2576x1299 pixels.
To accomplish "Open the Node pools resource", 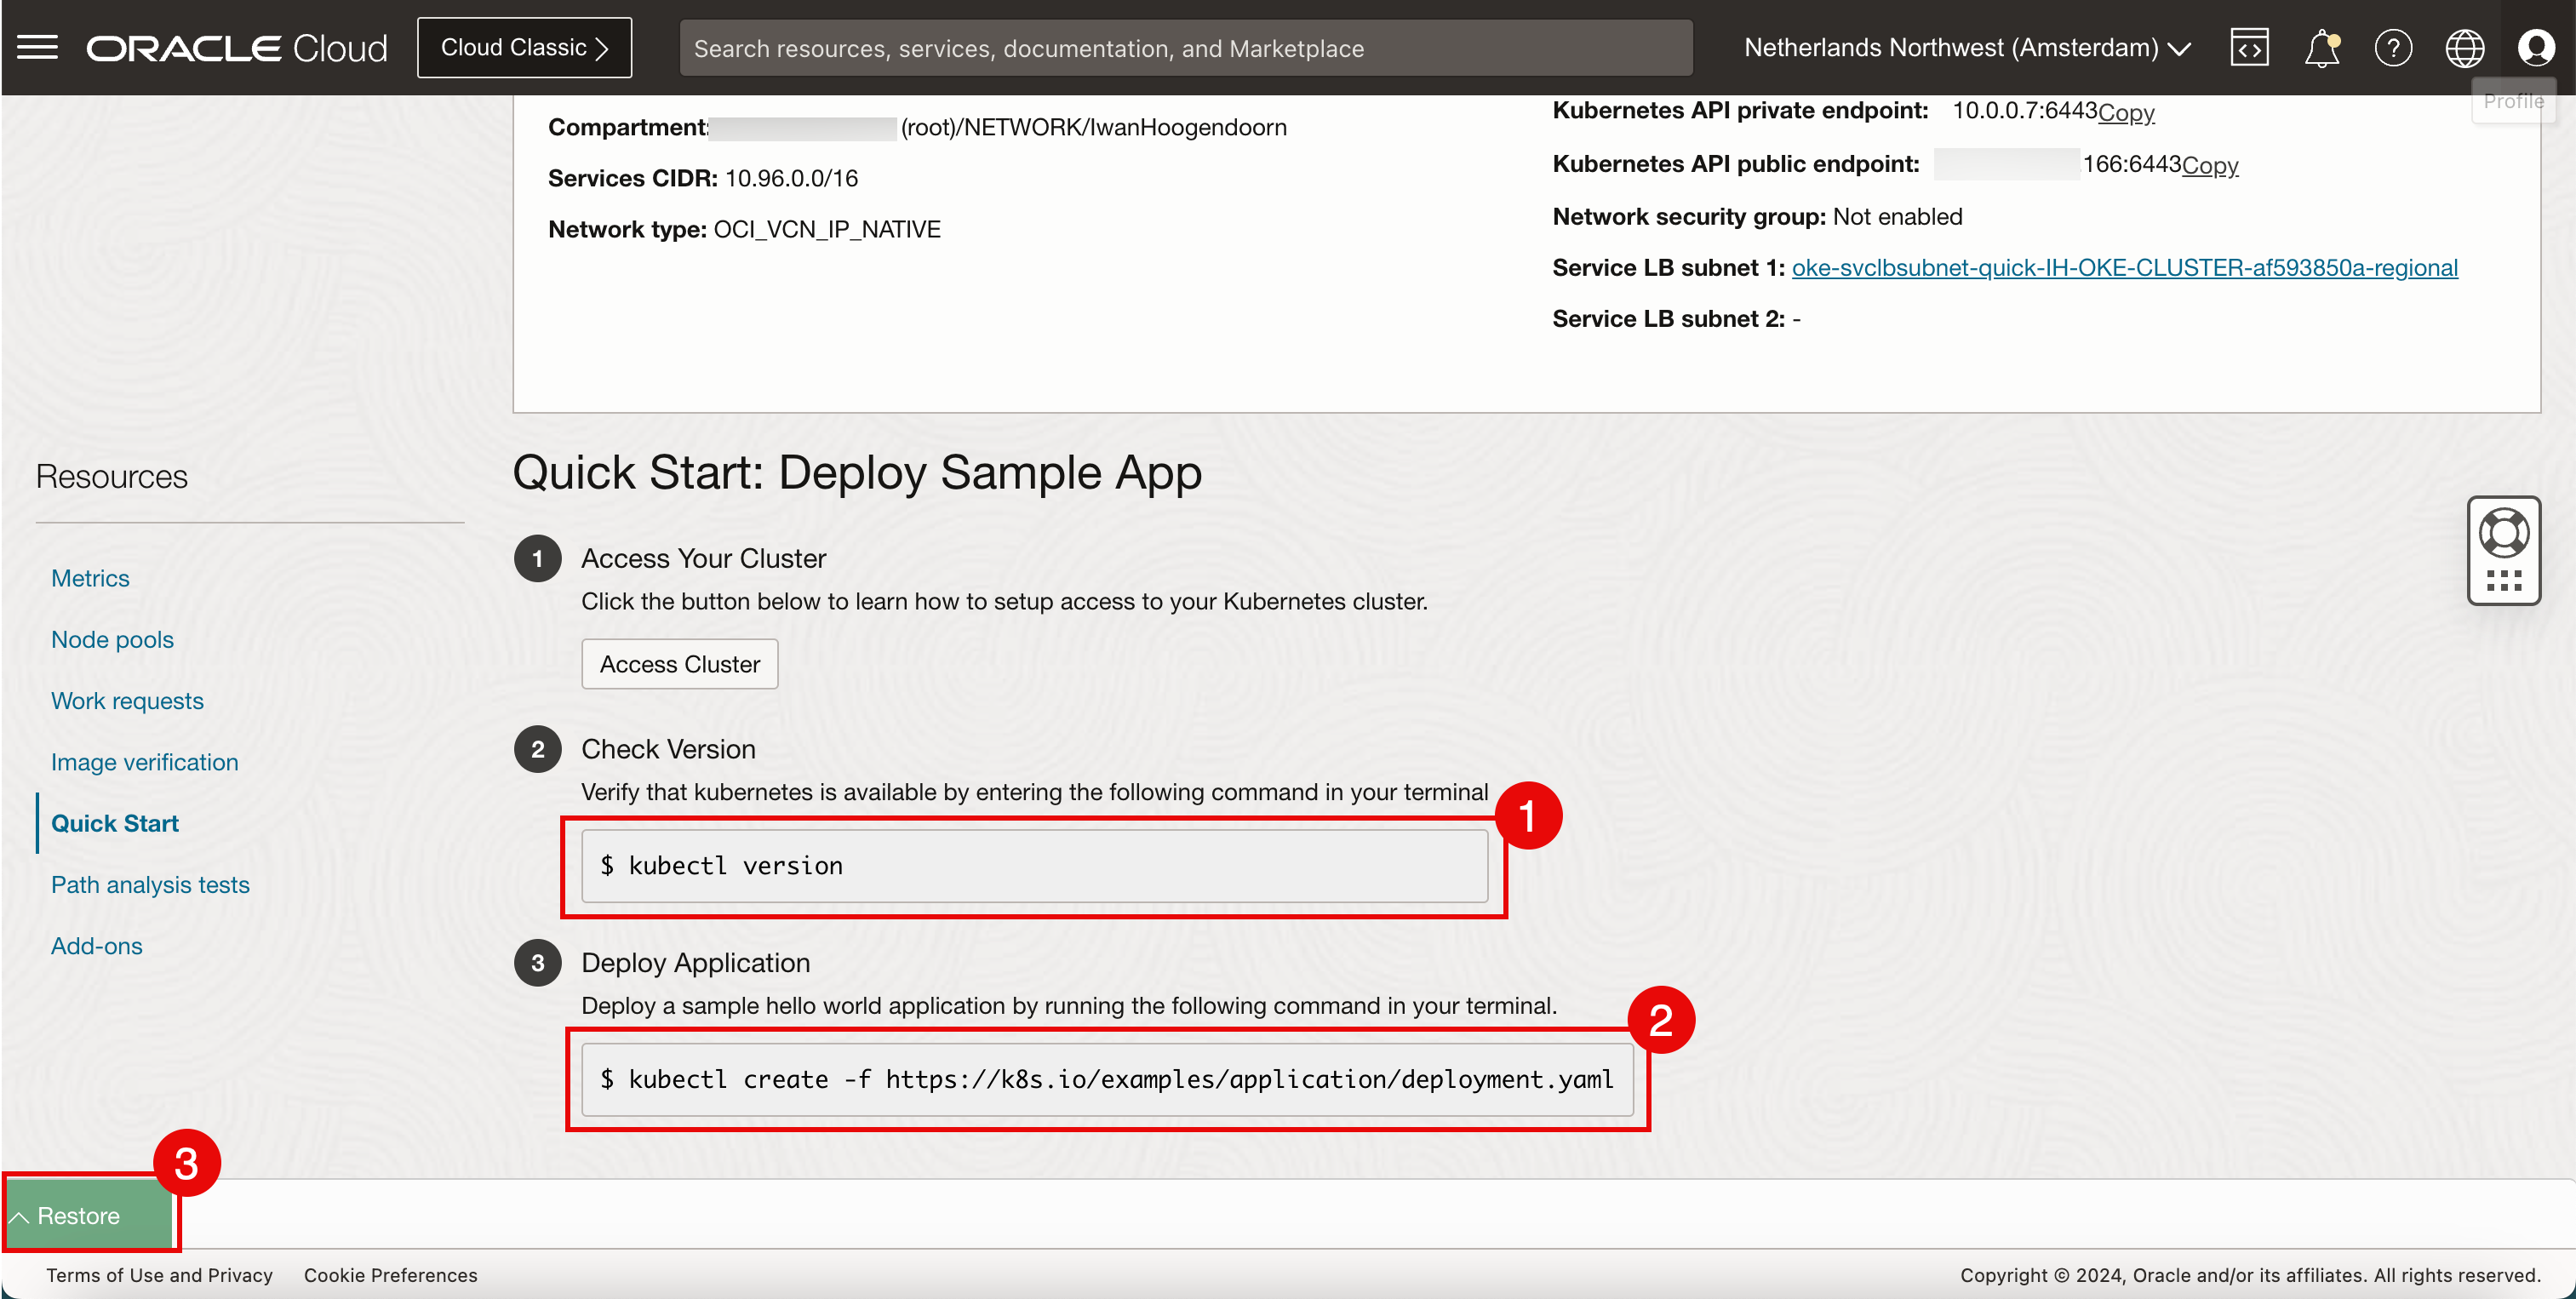I will pyautogui.click(x=112, y=639).
